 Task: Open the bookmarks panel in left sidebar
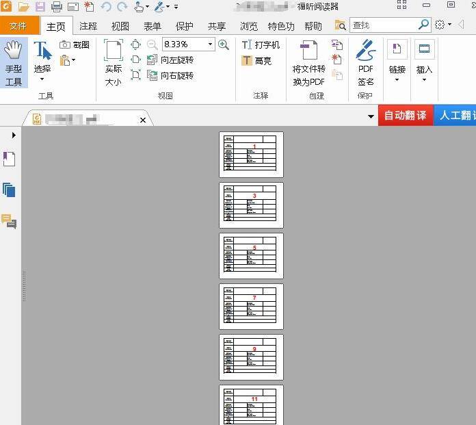10,159
